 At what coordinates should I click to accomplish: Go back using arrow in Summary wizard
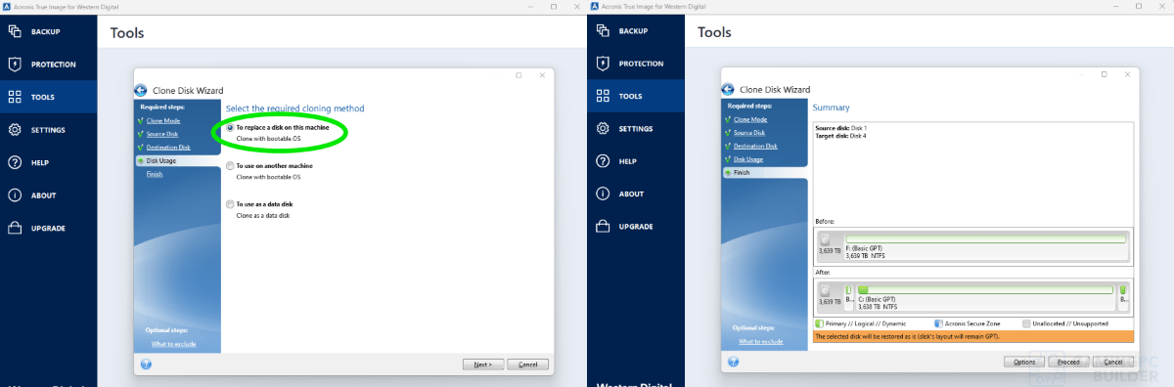point(729,89)
